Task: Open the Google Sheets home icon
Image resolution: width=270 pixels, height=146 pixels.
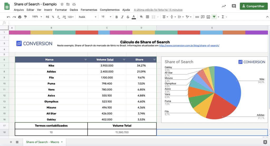Action: (x=7, y=6)
